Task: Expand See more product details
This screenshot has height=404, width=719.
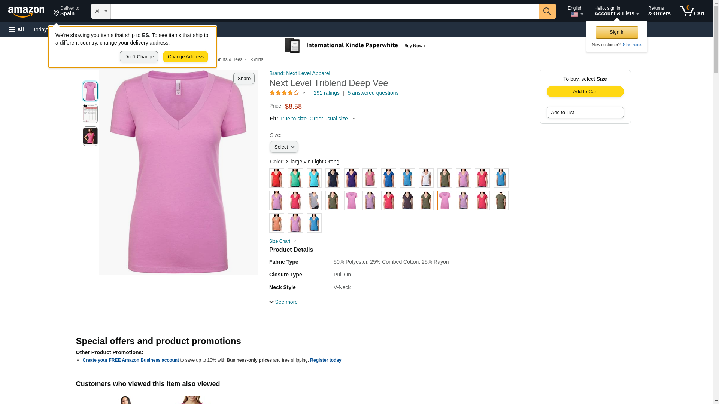Action: click(x=283, y=302)
